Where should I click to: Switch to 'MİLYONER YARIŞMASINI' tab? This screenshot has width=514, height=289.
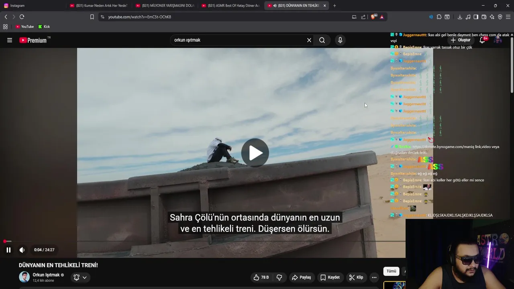point(165,6)
